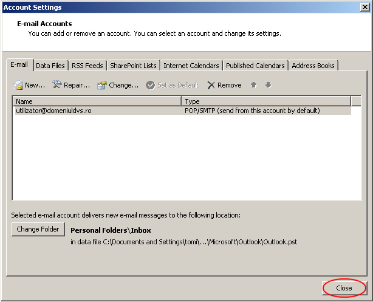Click the Remove label text

pos(229,85)
